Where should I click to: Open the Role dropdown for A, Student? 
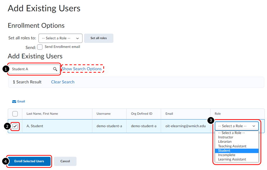237,126
